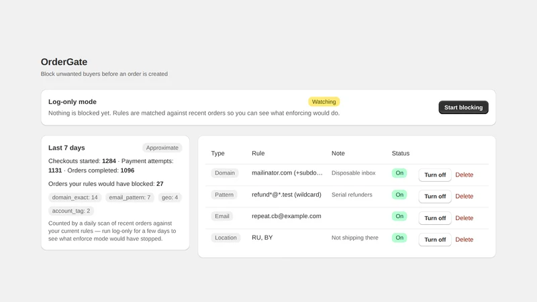Click the Log-only mode heading

pyautogui.click(x=72, y=102)
